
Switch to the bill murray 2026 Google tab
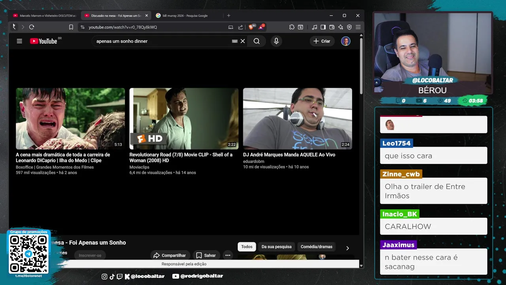pos(185,15)
